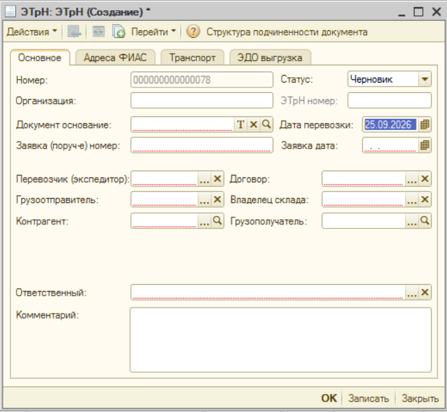The width and height of the screenshot is (447, 412).
Task: Switch to the Адреса ФИАС tab
Action: pyautogui.click(x=115, y=58)
